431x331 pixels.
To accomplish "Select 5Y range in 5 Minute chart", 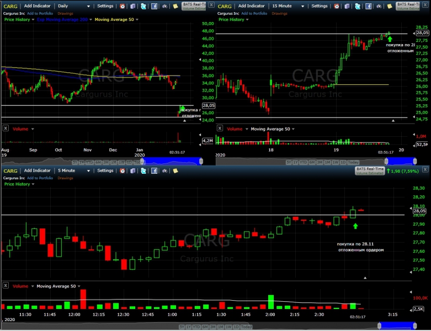I will [182, 327].
